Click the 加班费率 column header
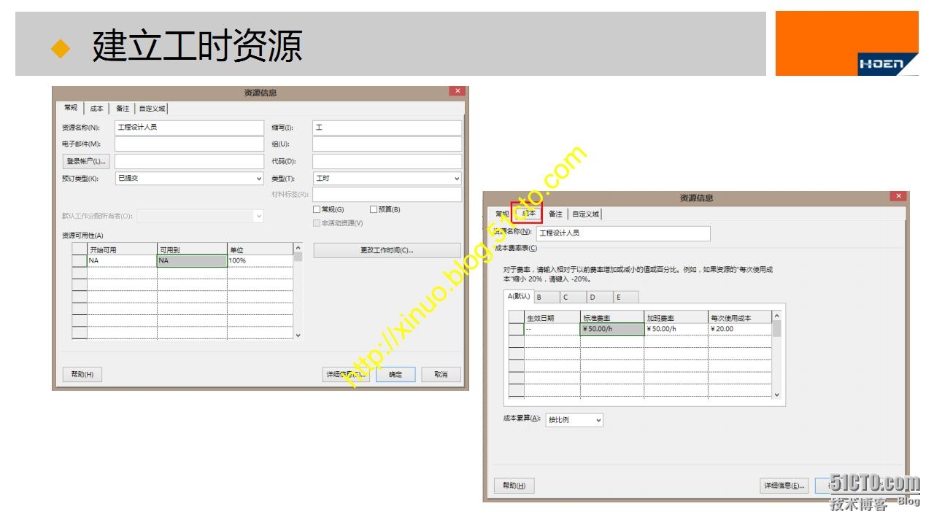934x525 pixels. (x=676, y=318)
